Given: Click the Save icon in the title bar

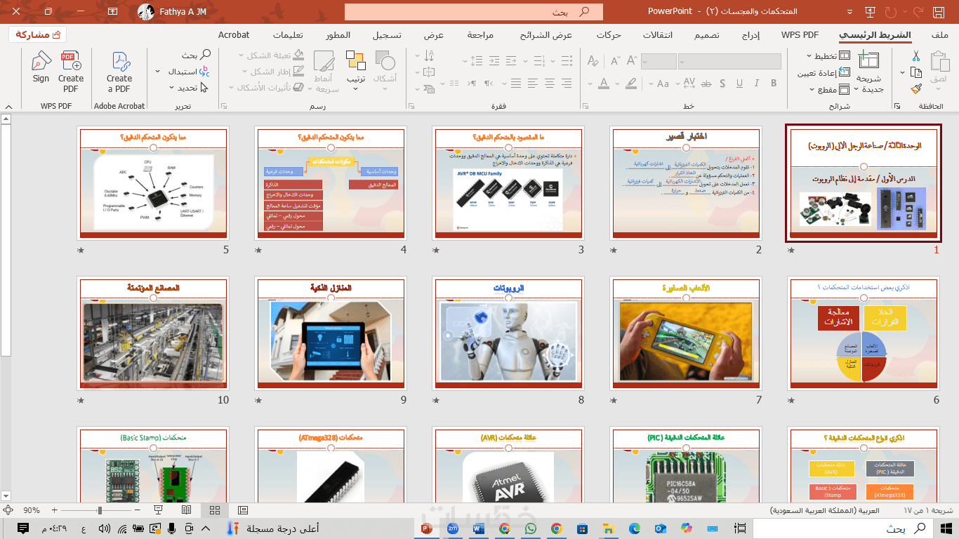Looking at the screenshot, I should (937, 11).
